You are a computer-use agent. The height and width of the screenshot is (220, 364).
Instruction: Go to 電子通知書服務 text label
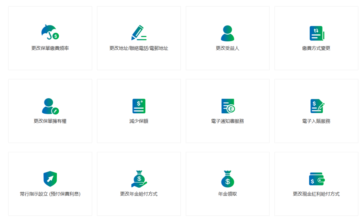click(x=227, y=121)
